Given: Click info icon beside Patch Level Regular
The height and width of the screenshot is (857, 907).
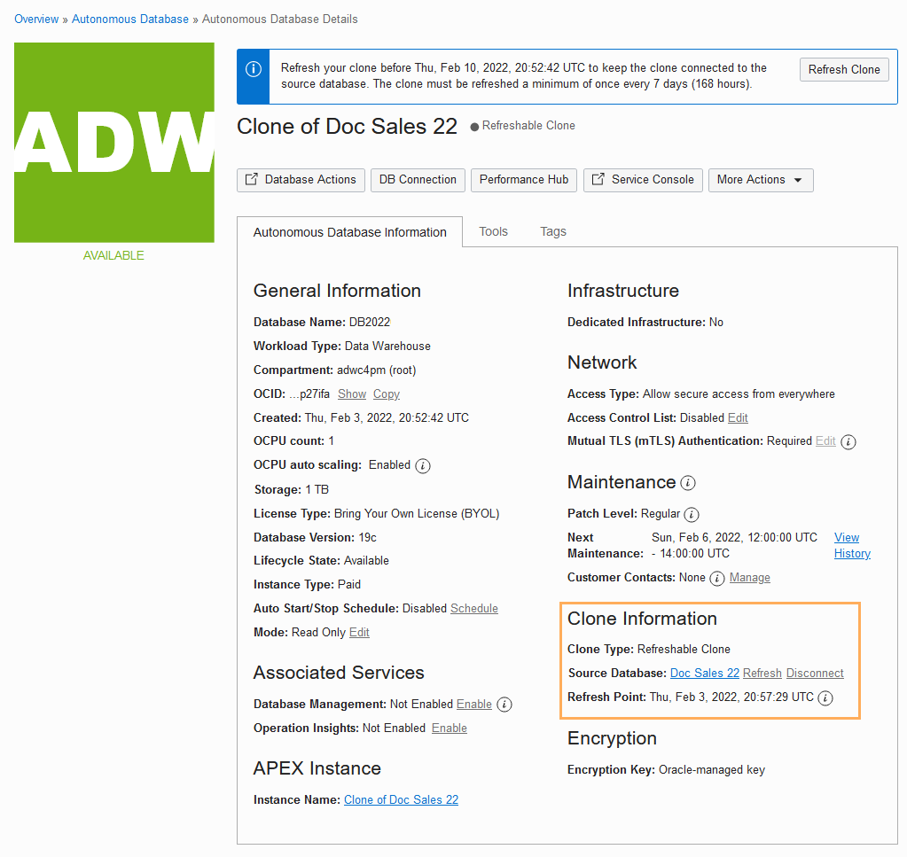Looking at the screenshot, I should coord(692,515).
